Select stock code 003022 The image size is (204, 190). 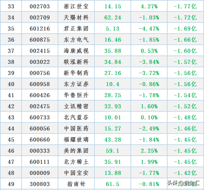[x=40, y=62]
